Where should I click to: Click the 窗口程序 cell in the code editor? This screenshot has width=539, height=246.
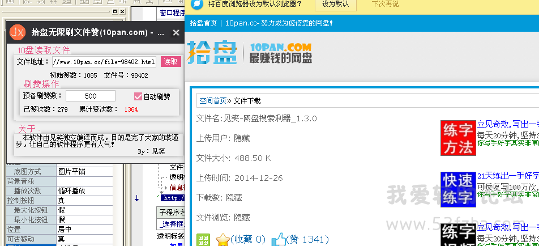(x=171, y=13)
